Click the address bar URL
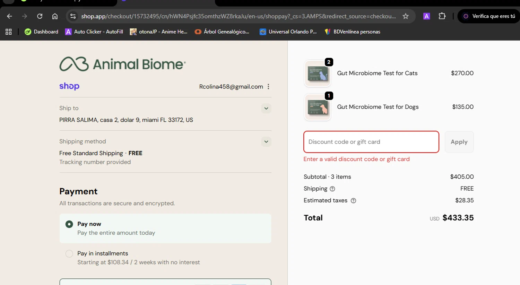Image resolution: width=520 pixels, height=285 pixels. (x=239, y=16)
